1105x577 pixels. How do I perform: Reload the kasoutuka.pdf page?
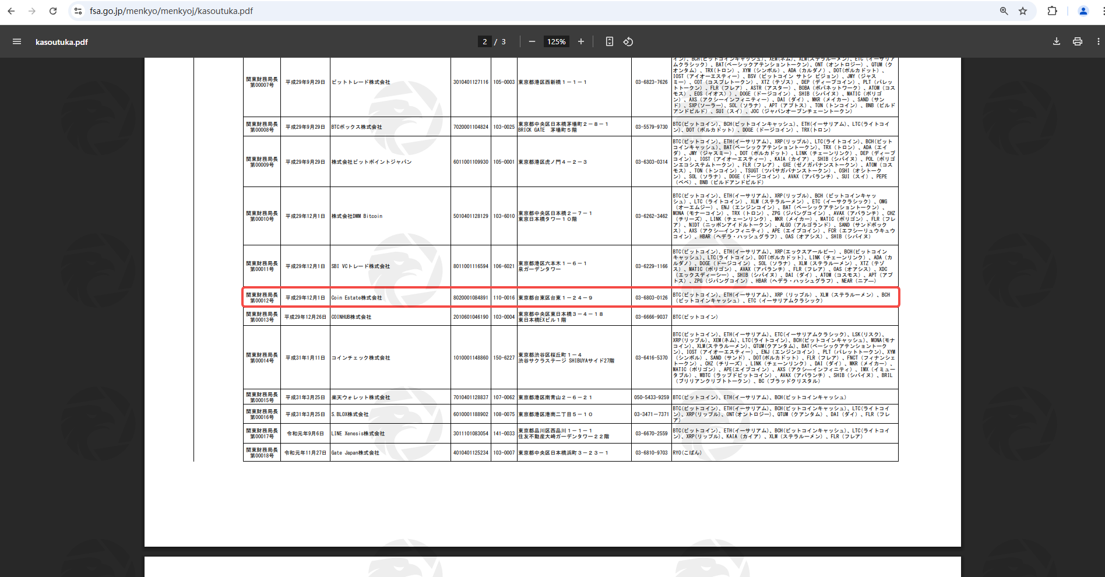pos(53,11)
